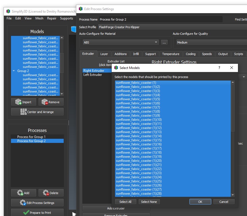Switch to the Infill tab
247x216 pixels.
[x=136, y=54]
